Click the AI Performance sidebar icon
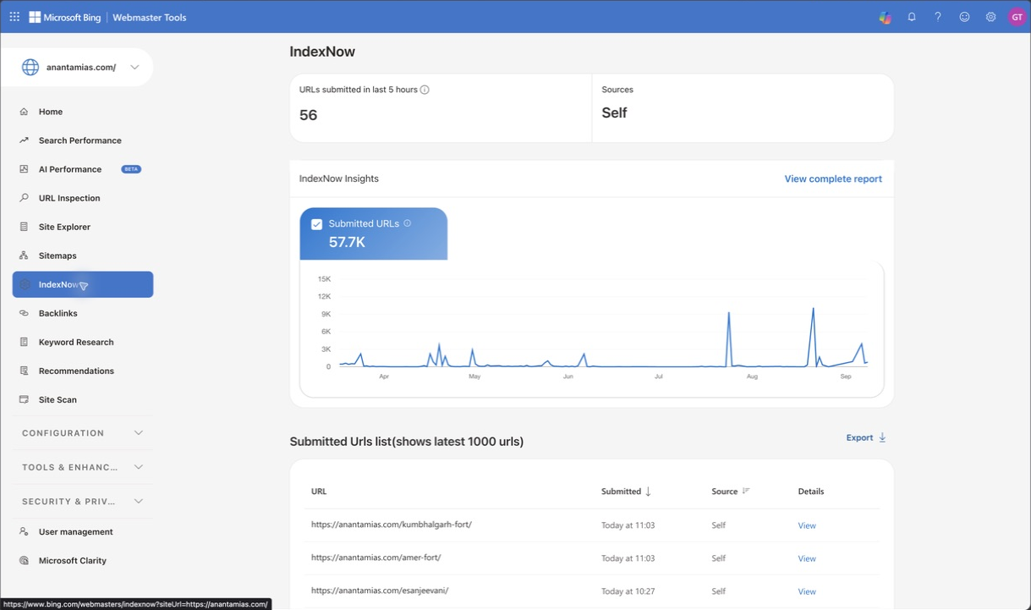This screenshot has height=610, width=1031. point(24,169)
